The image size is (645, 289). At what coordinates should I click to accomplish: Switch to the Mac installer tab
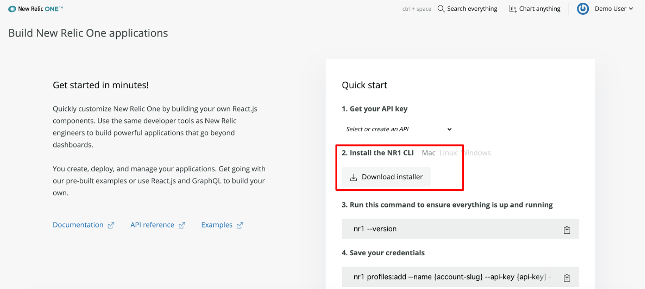point(429,153)
